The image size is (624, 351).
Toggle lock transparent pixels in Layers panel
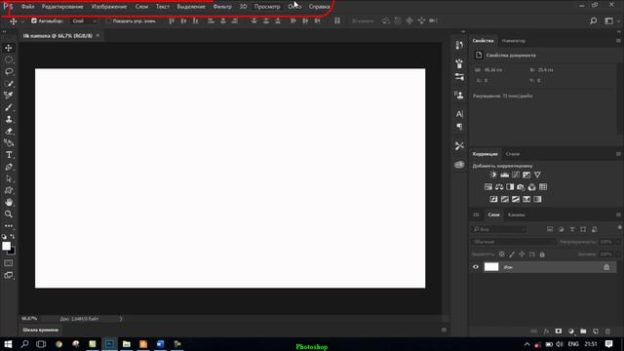pyautogui.click(x=502, y=253)
